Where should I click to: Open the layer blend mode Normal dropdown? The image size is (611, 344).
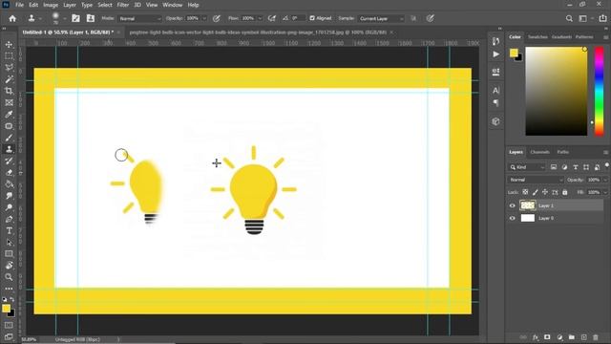(x=536, y=180)
